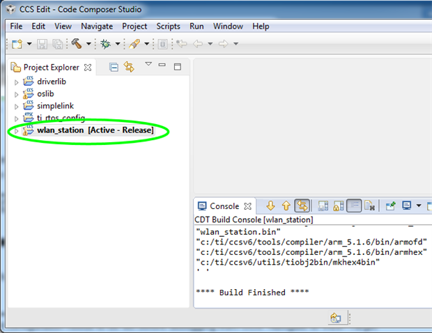This screenshot has height=333, width=432.
Task: Select the Project Explorer tab
Action: [52, 67]
